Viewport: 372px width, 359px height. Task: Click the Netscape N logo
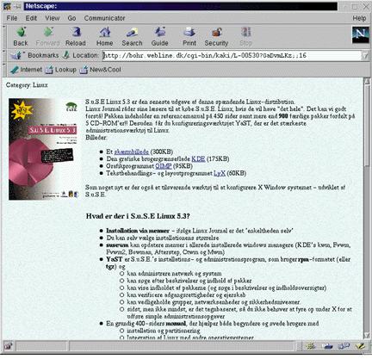click(x=361, y=34)
